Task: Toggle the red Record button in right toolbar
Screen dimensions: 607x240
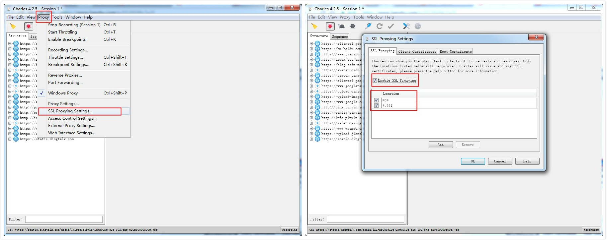Action: pyautogui.click(x=330, y=26)
